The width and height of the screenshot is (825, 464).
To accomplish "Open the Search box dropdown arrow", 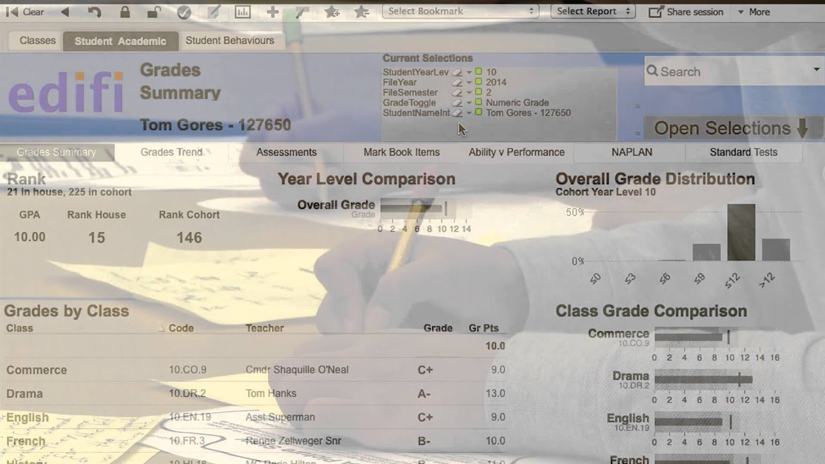I will click(817, 70).
